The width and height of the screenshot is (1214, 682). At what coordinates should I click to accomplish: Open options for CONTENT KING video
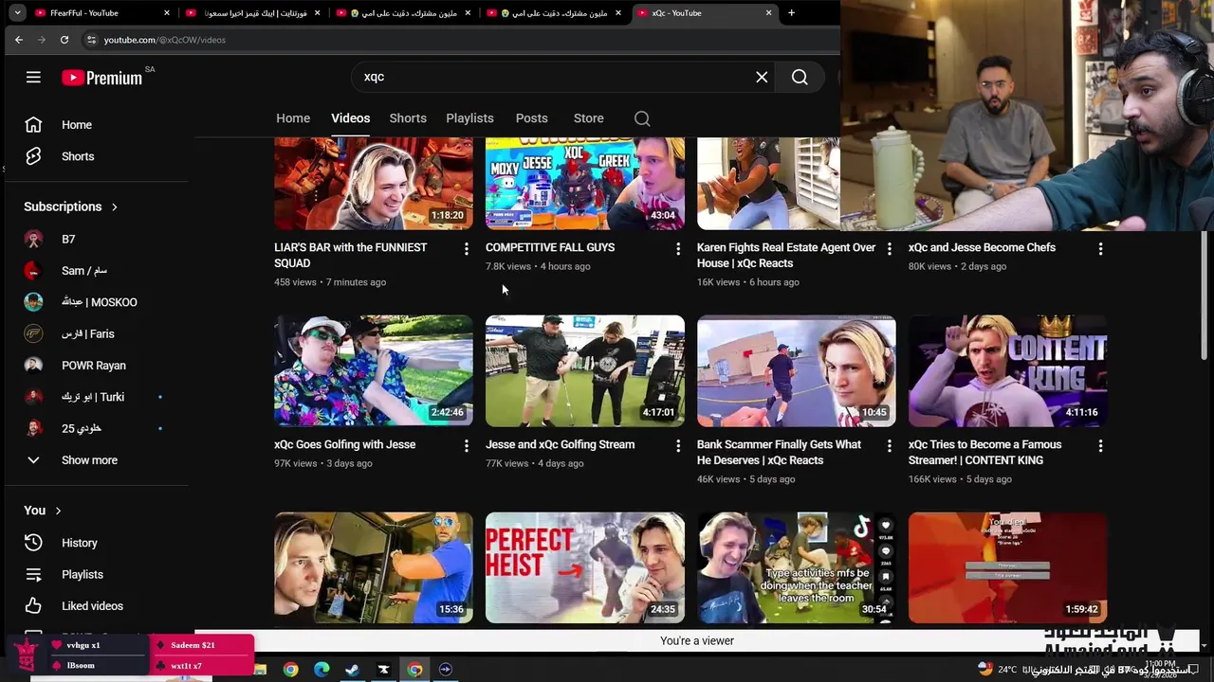(x=1100, y=445)
